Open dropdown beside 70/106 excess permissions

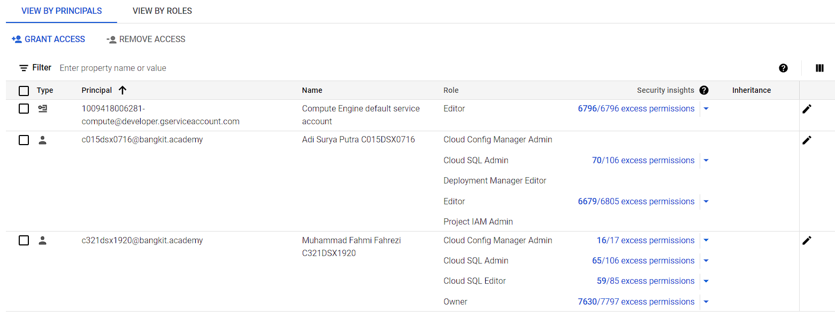tap(706, 161)
